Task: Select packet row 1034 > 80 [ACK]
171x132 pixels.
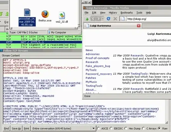Action: point(41,39)
